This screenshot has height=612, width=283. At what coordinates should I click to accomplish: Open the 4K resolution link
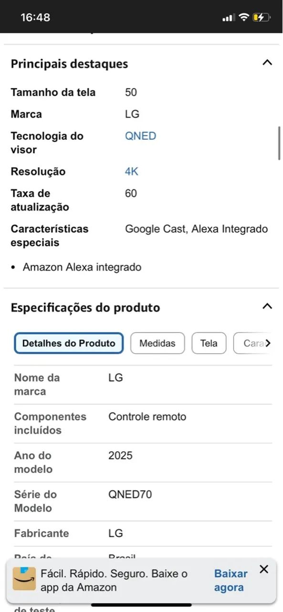point(131,171)
